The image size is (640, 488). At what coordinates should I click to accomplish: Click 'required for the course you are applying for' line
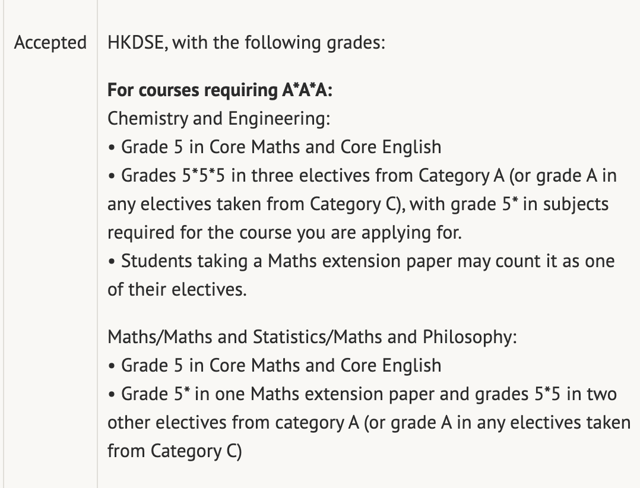click(284, 233)
